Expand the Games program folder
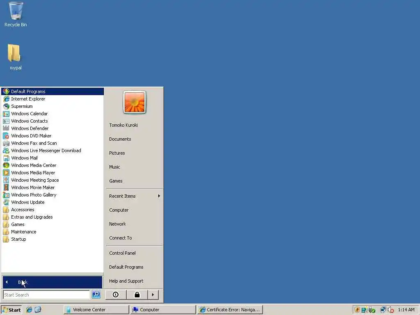Viewport: 420px width, 315px height. point(52,224)
